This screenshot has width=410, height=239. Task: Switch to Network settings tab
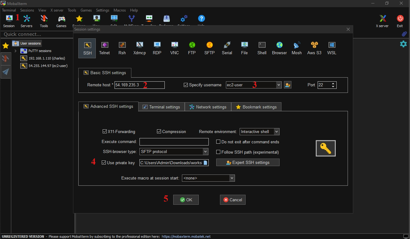[208, 107]
